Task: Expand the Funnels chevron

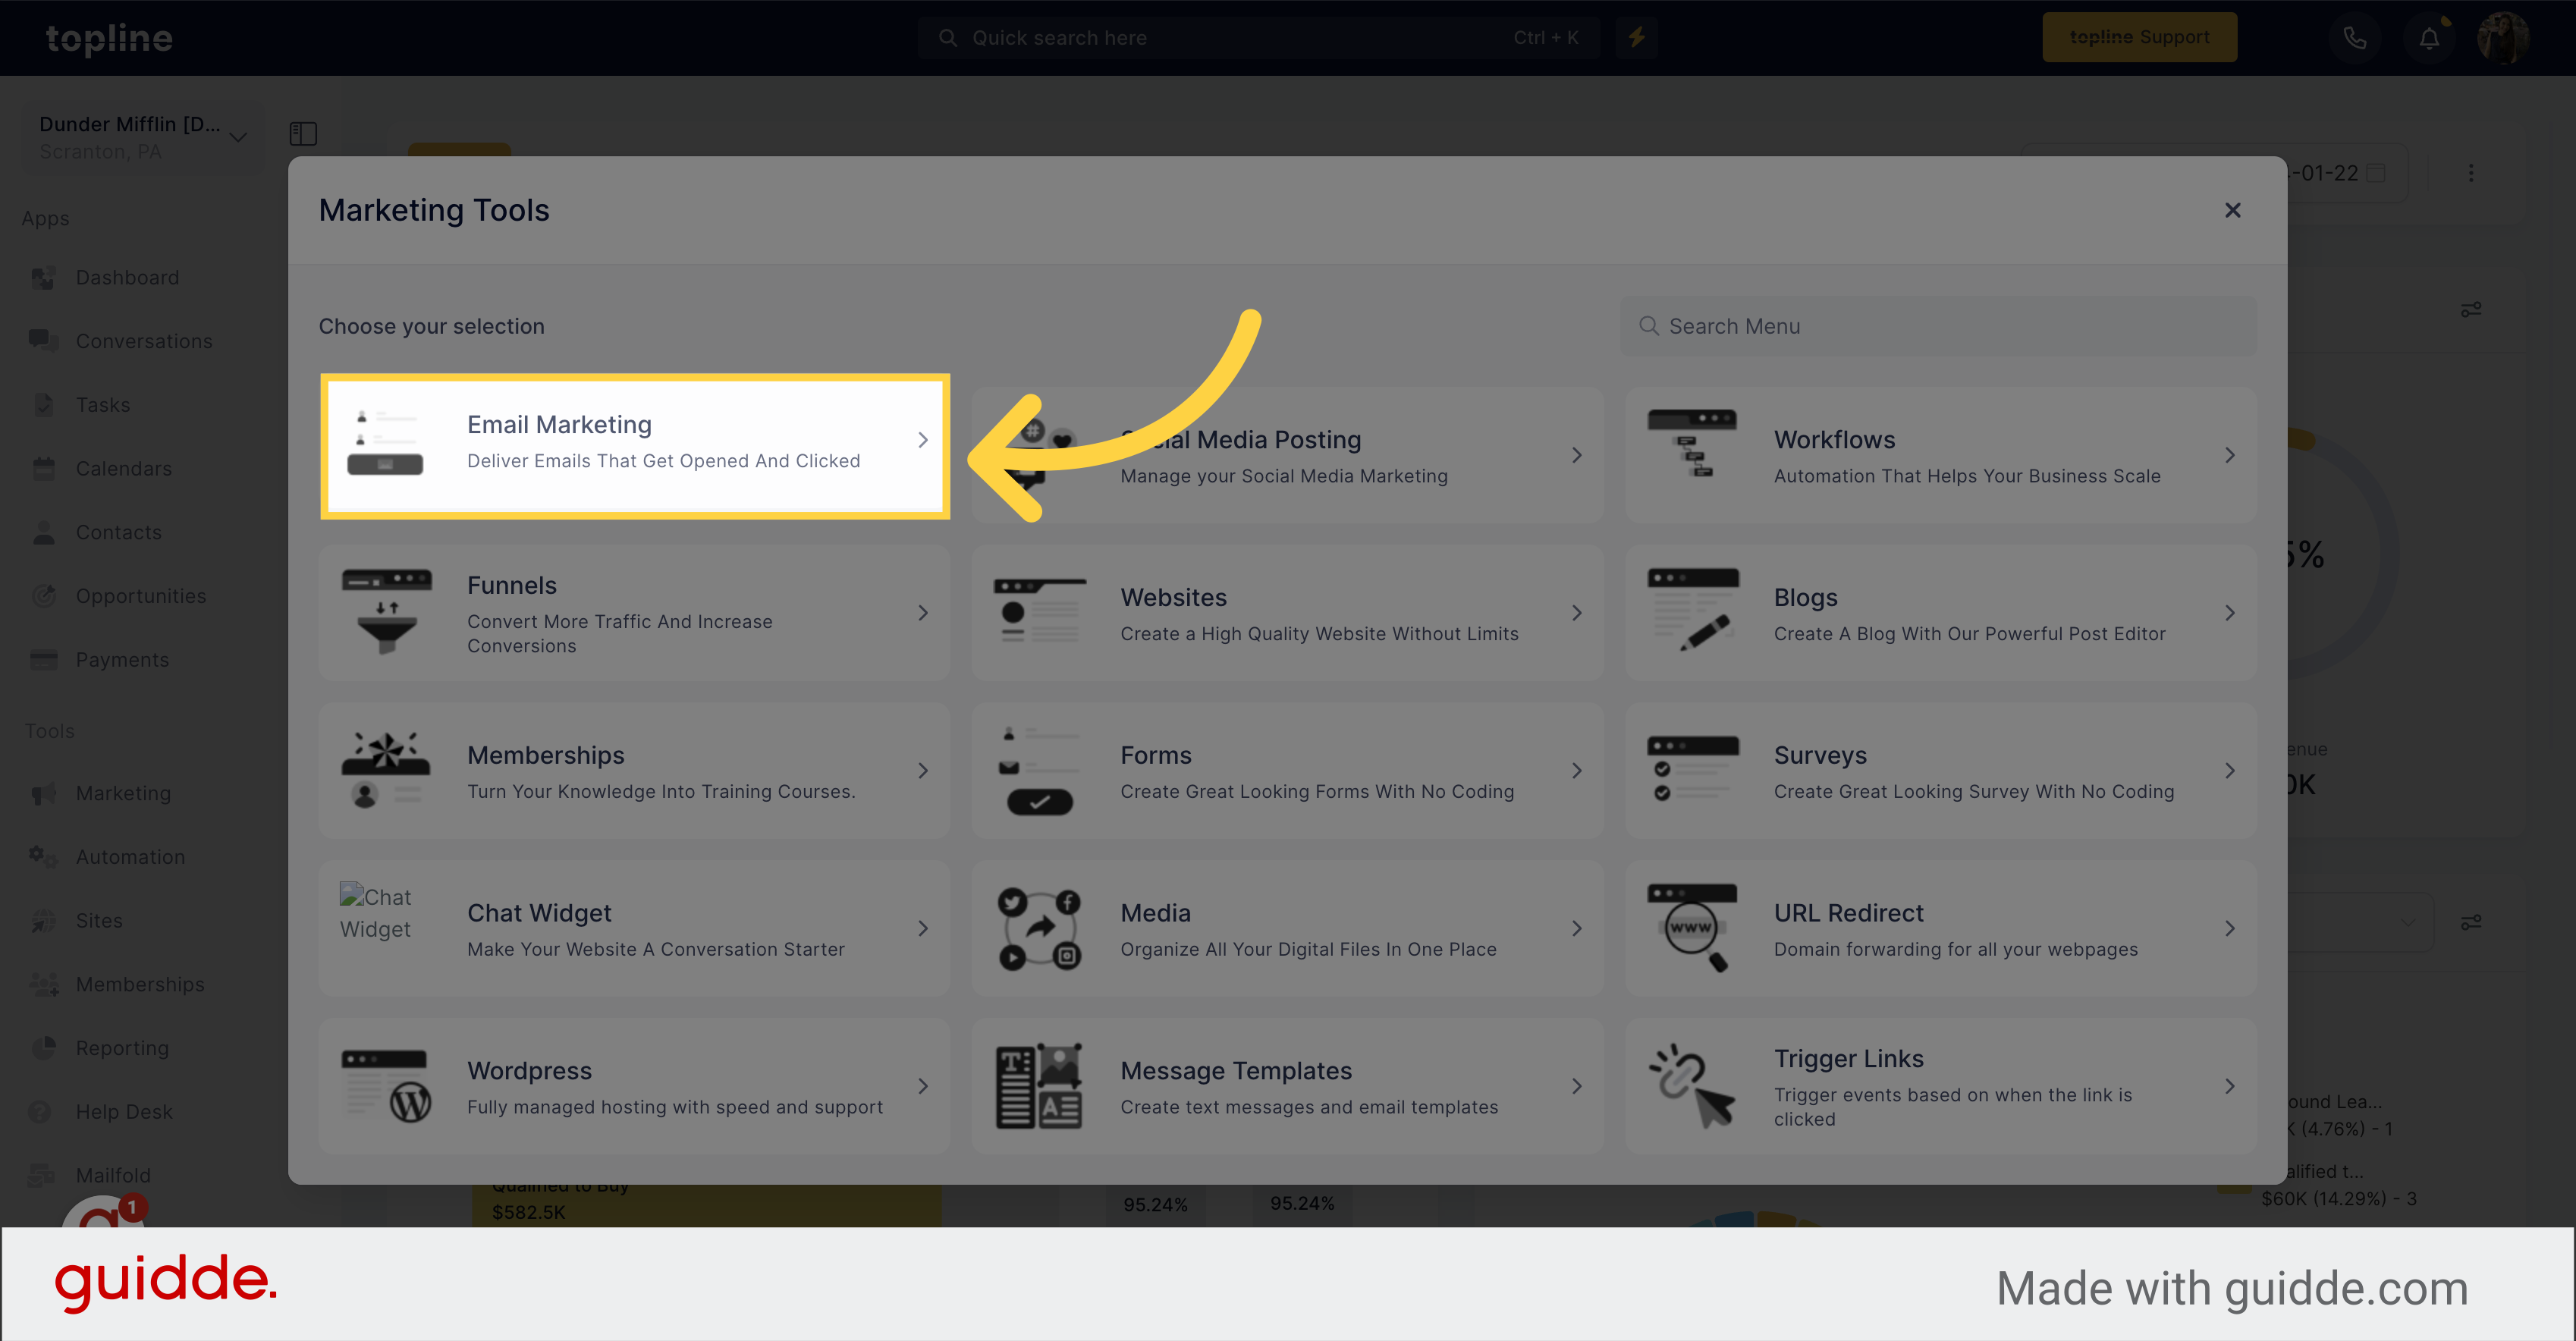Action: pyautogui.click(x=923, y=613)
